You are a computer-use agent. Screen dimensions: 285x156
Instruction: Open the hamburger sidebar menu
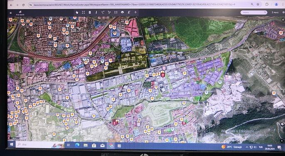(11, 13)
